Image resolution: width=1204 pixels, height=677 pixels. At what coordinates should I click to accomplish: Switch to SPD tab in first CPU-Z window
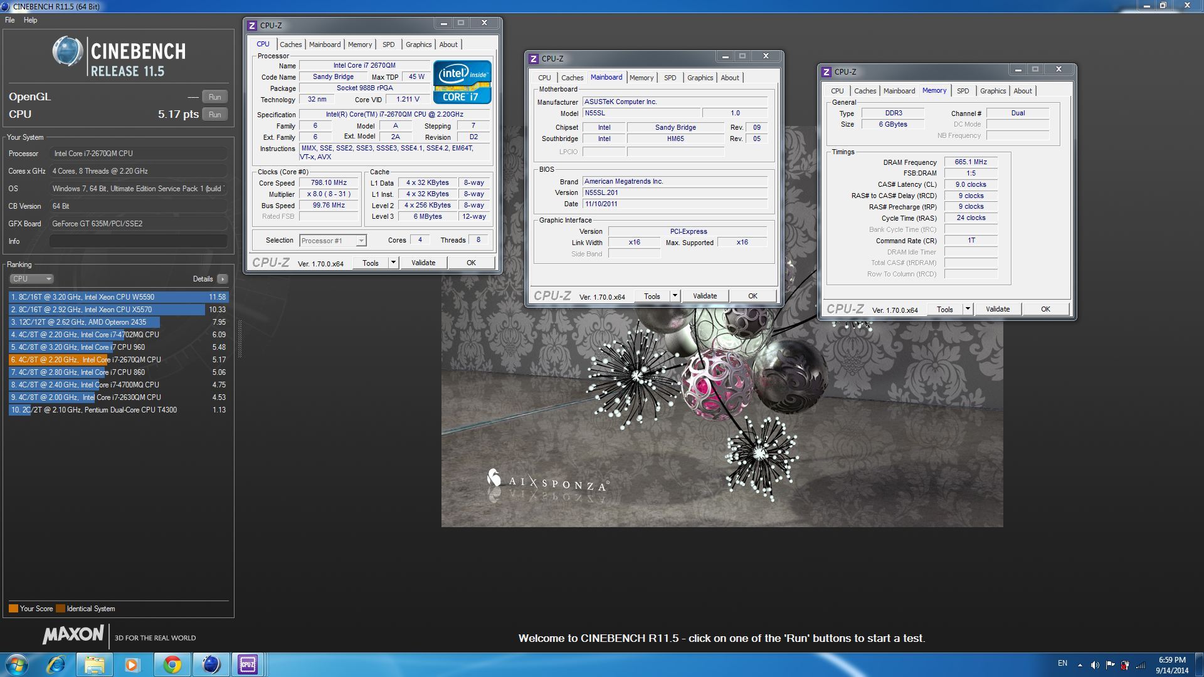[389, 45]
